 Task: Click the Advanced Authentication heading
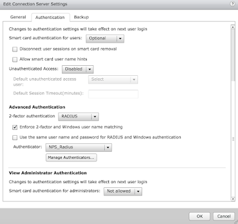[37, 107]
